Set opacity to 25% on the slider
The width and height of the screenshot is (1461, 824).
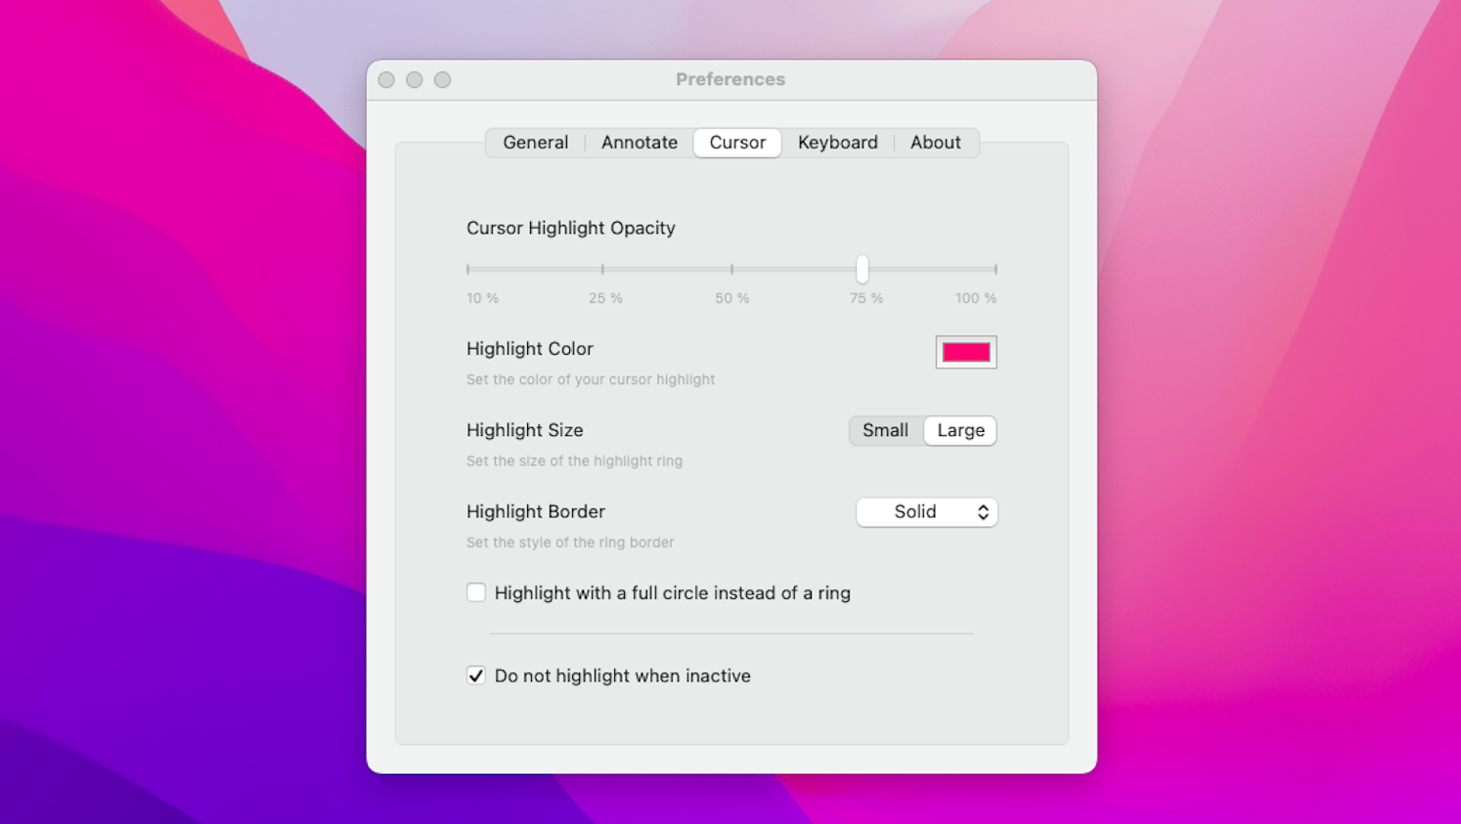[x=601, y=269]
